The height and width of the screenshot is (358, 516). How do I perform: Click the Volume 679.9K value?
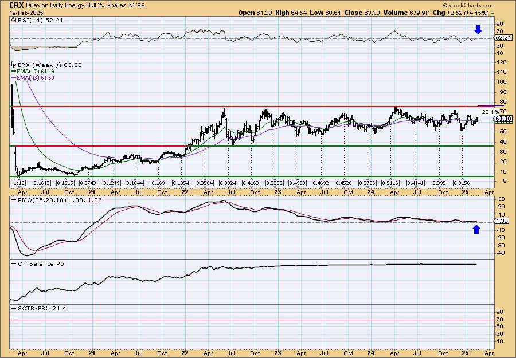405,13
